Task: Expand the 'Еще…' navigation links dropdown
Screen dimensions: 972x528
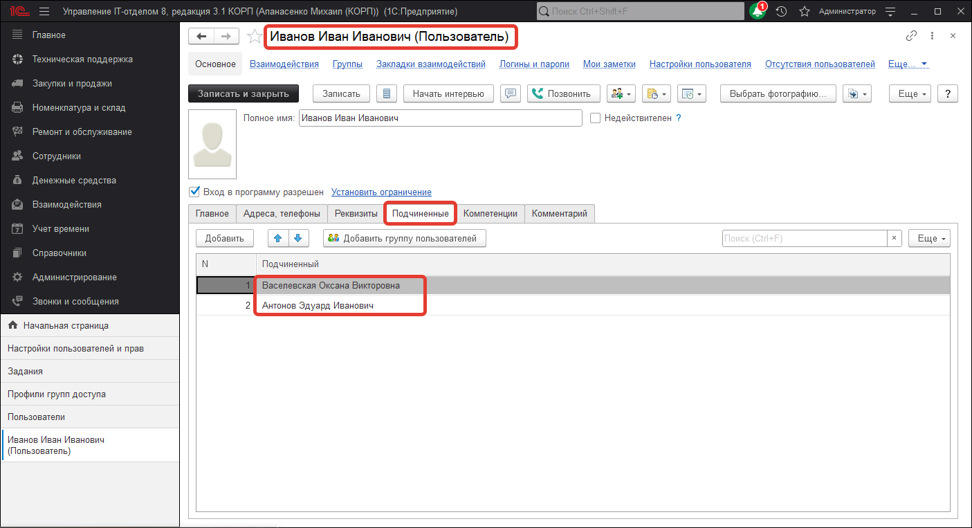Action: (x=908, y=64)
